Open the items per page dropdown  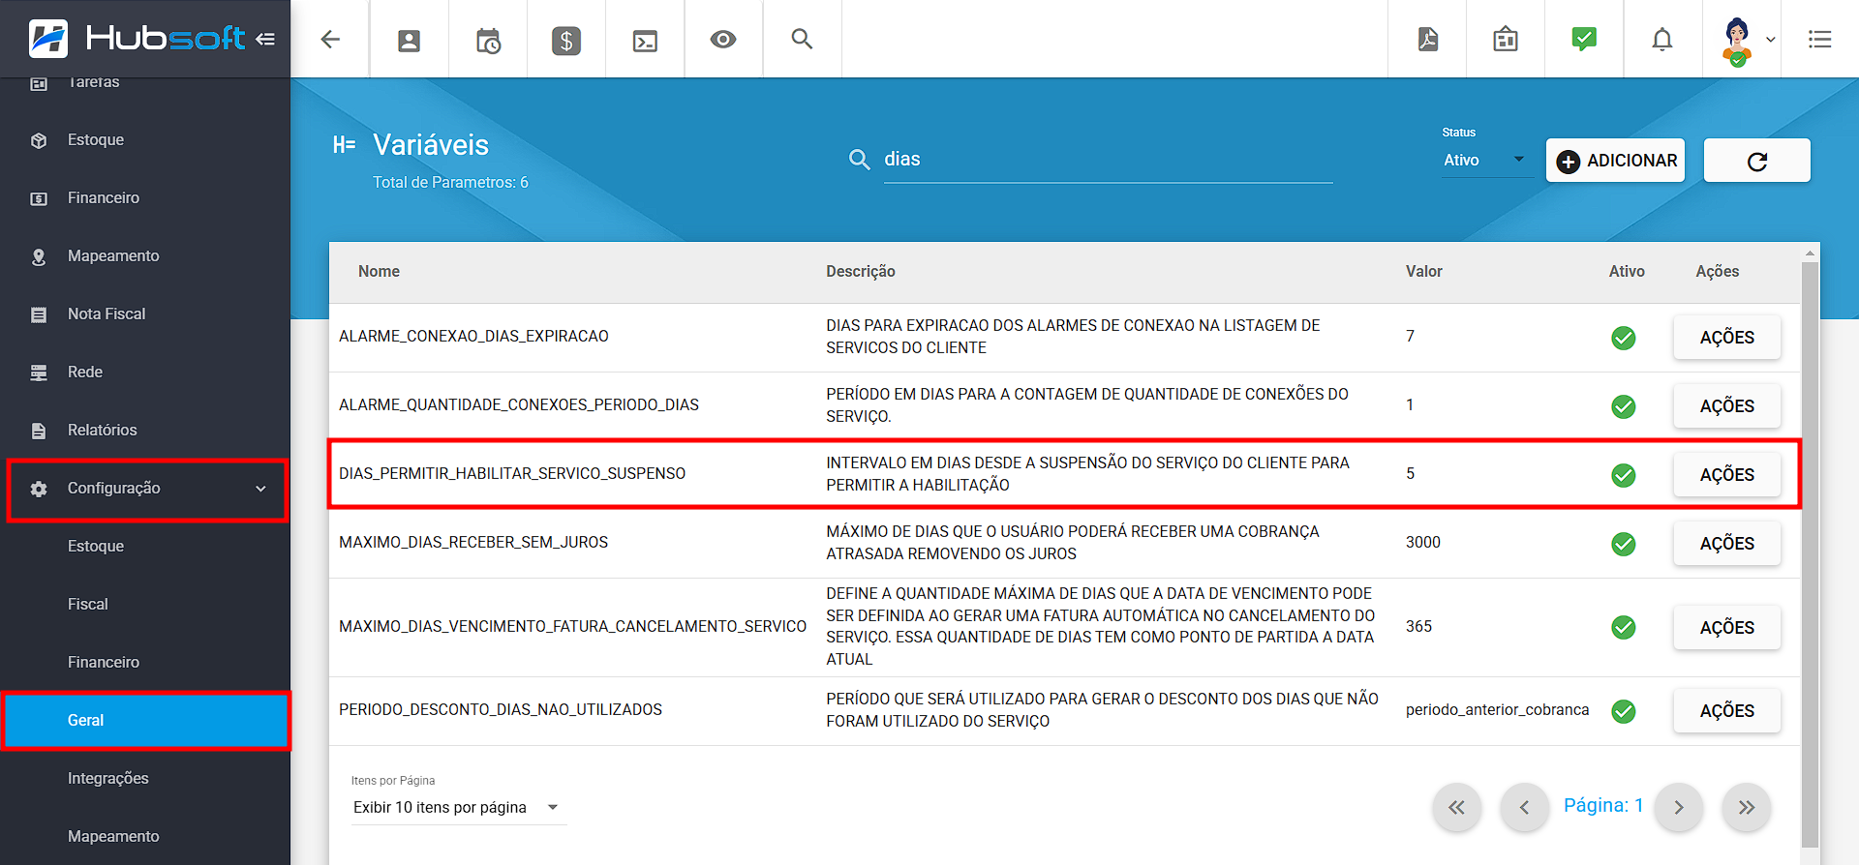coord(459,807)
